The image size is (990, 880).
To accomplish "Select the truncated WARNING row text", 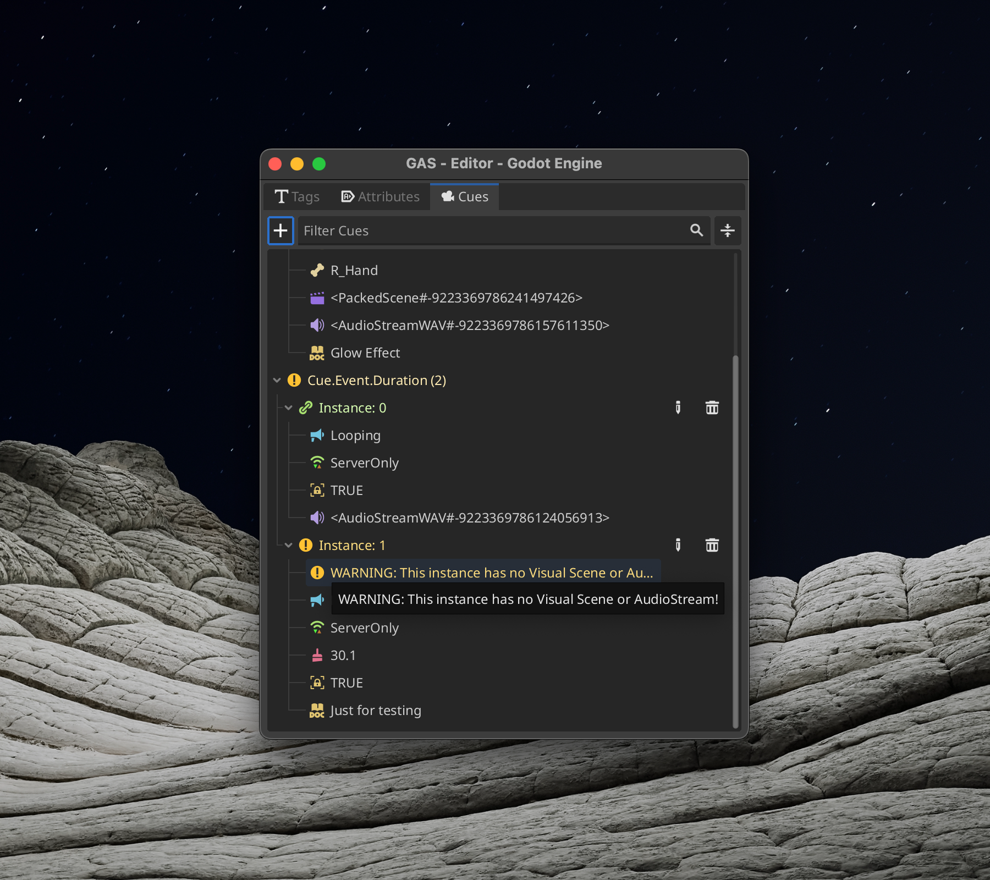I will click(x=492, y=573).
